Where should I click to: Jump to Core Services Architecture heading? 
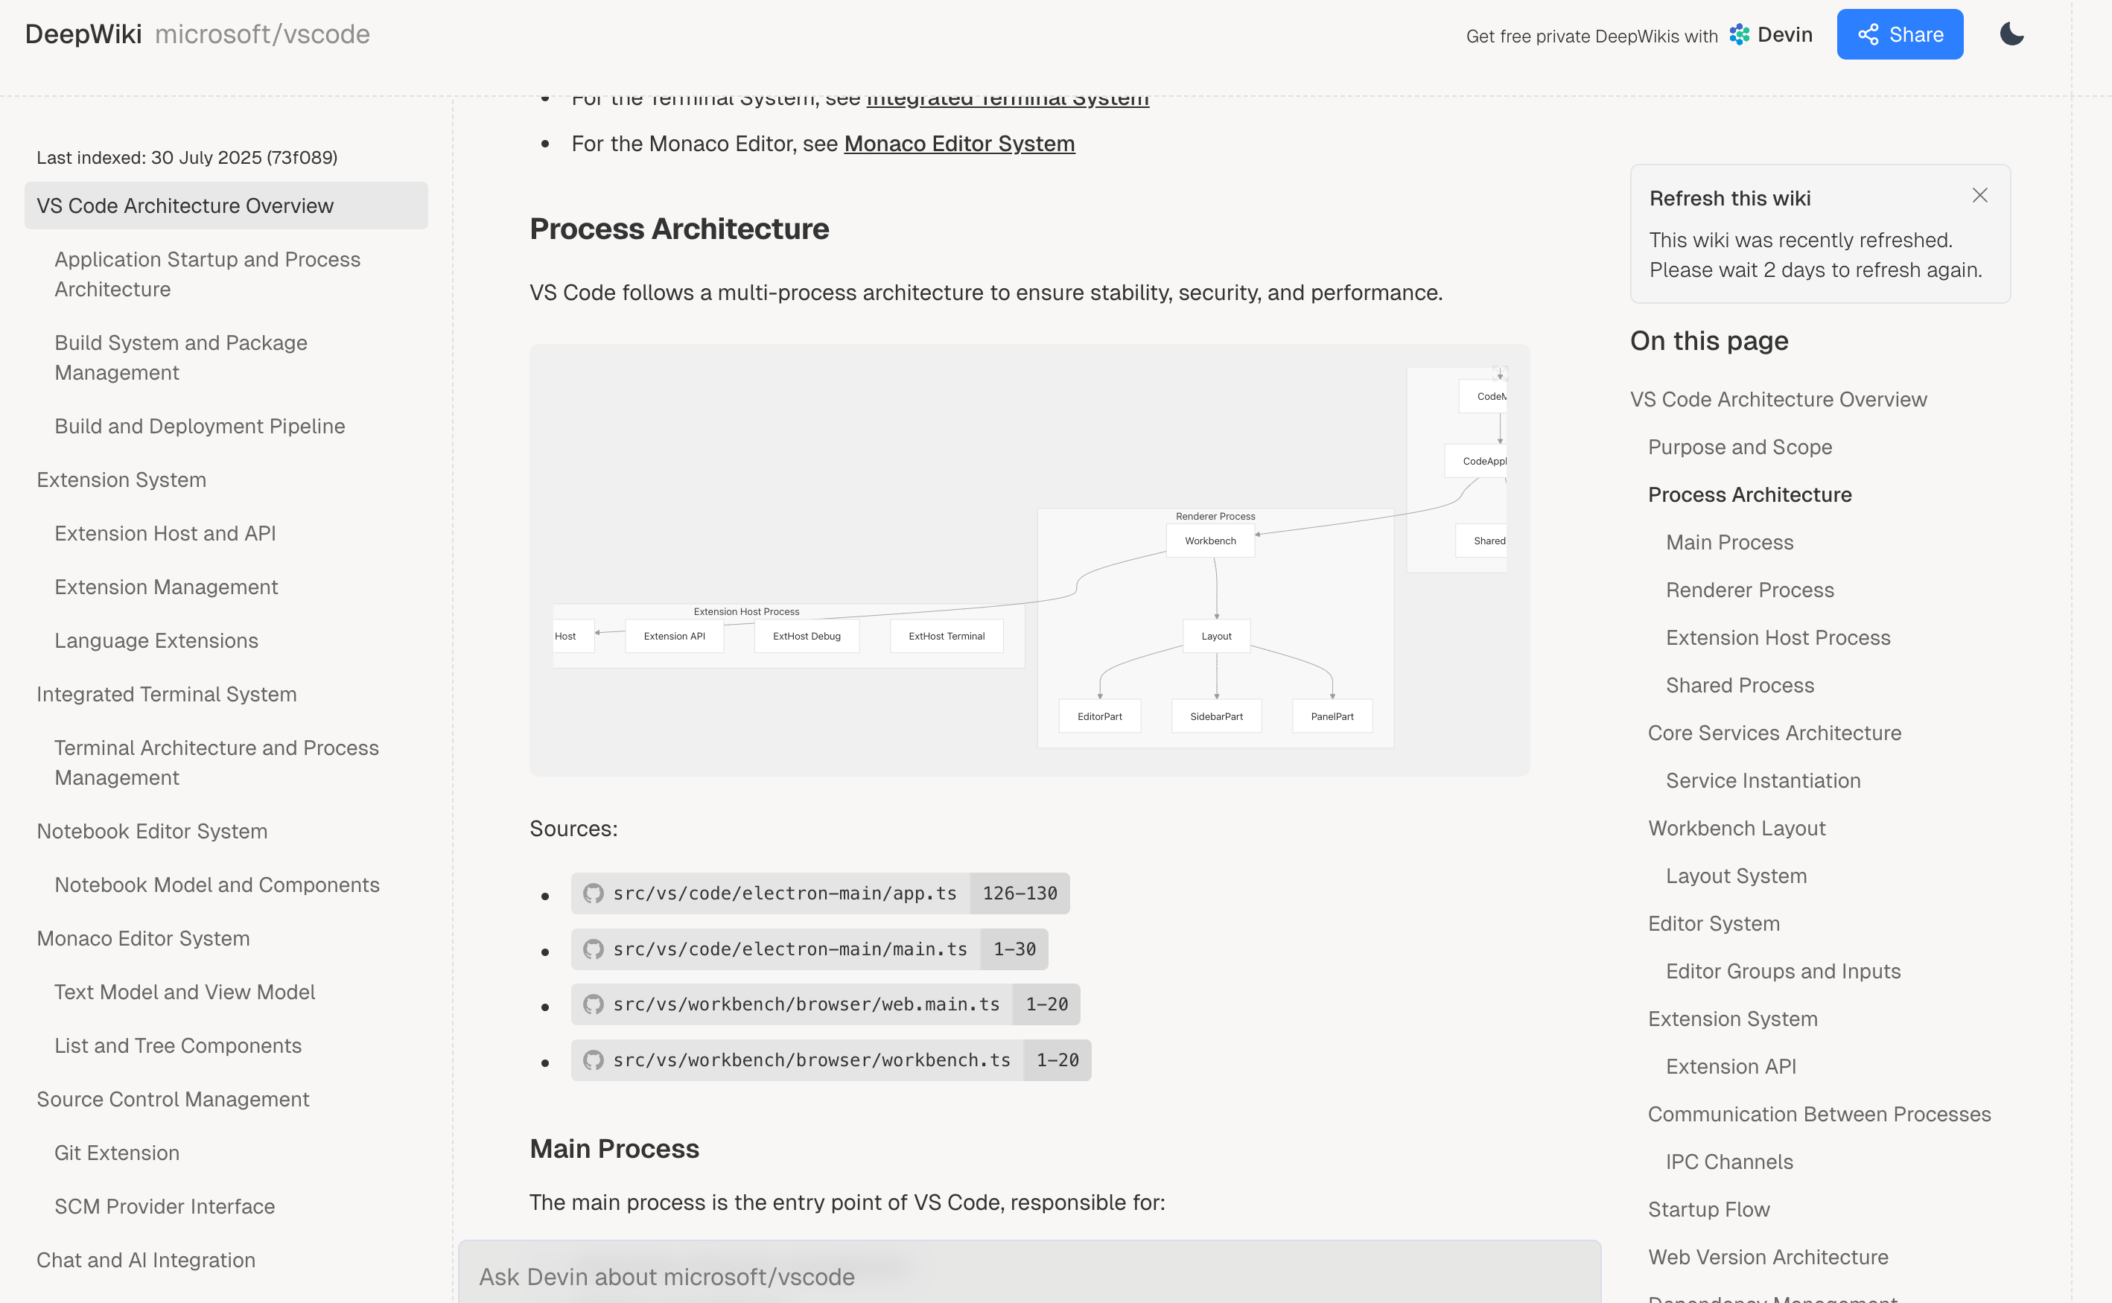click(1773, 733)
